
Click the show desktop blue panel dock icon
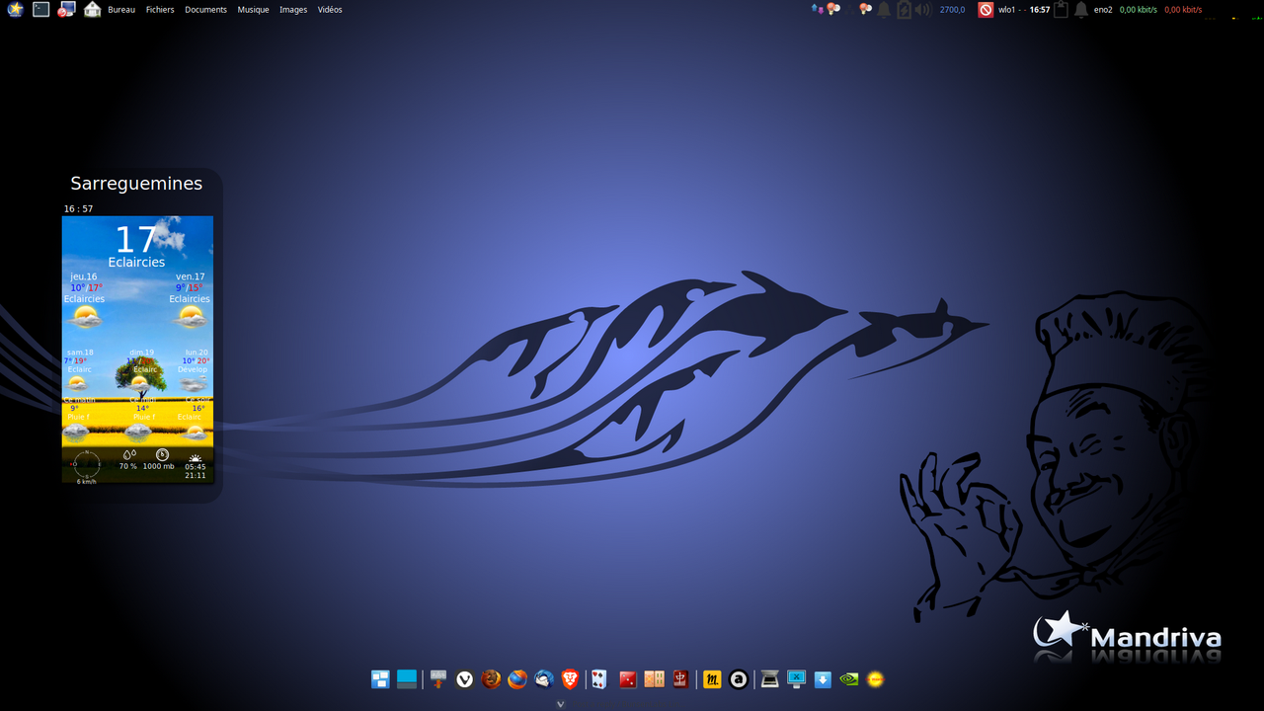point(407,679)
